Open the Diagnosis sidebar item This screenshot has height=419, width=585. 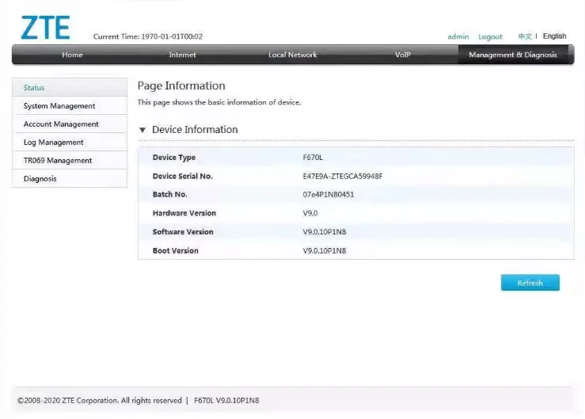pyautogui.click(x=40, y=179)
